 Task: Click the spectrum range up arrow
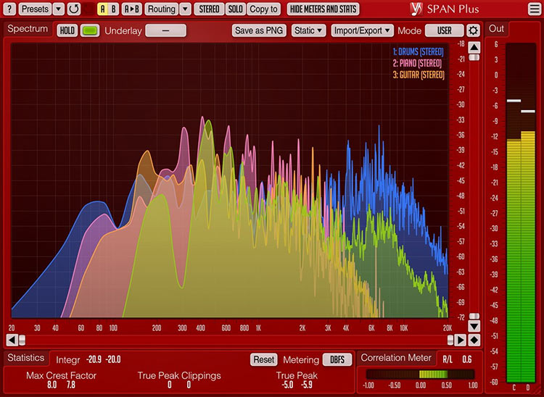[474, 47]
